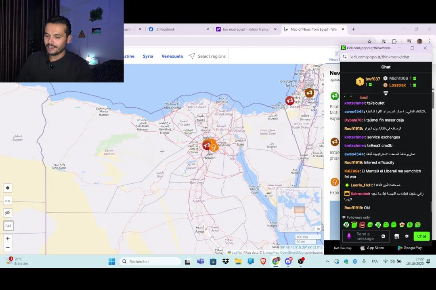
Task: Show hidden system tray icons chevron
Action: tap(327, 261)
